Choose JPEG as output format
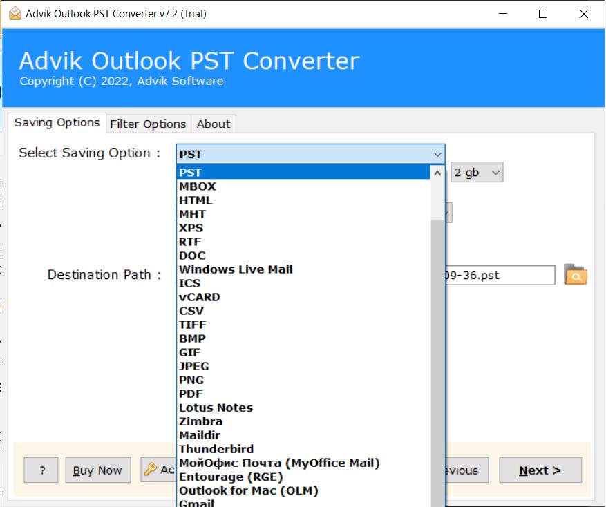 coord(303,366)
